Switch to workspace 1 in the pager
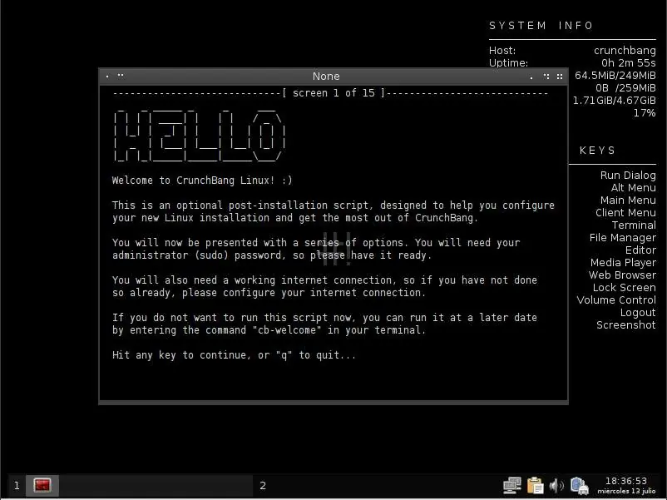 17,486
